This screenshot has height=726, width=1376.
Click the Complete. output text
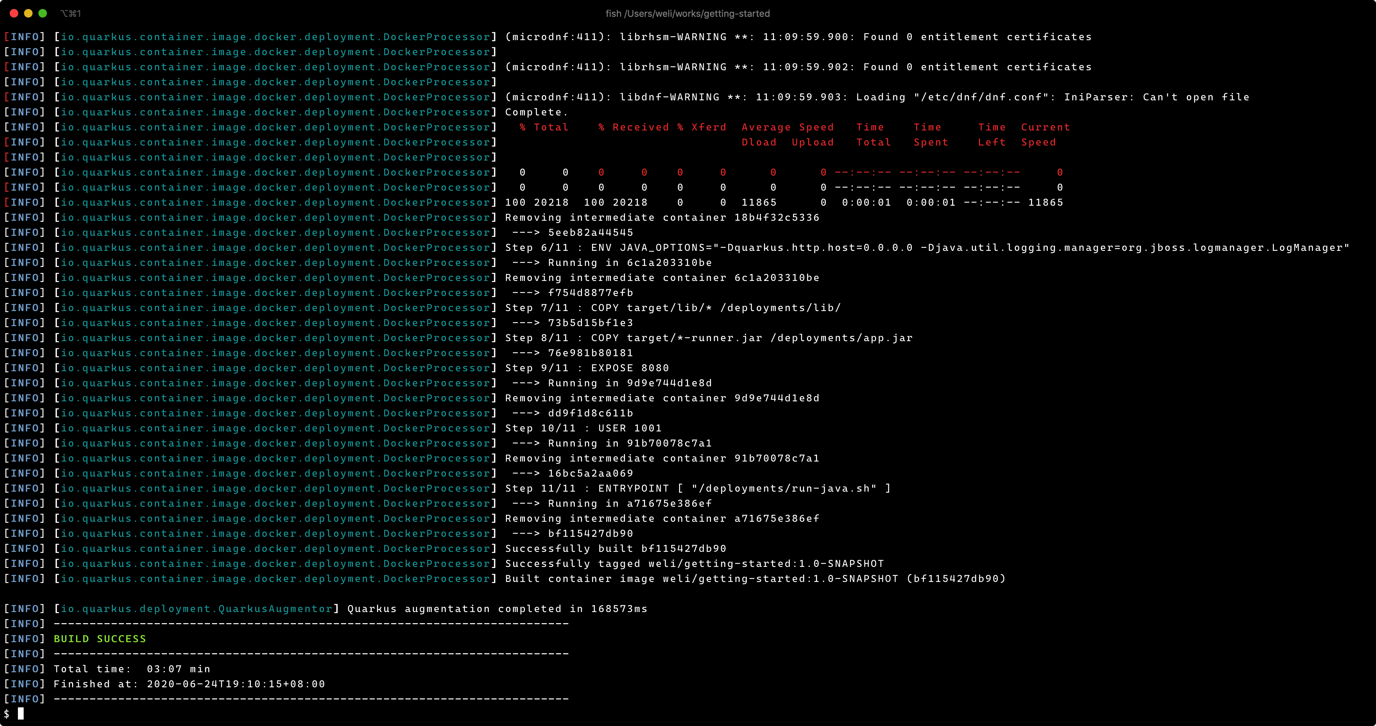point(536,112)
